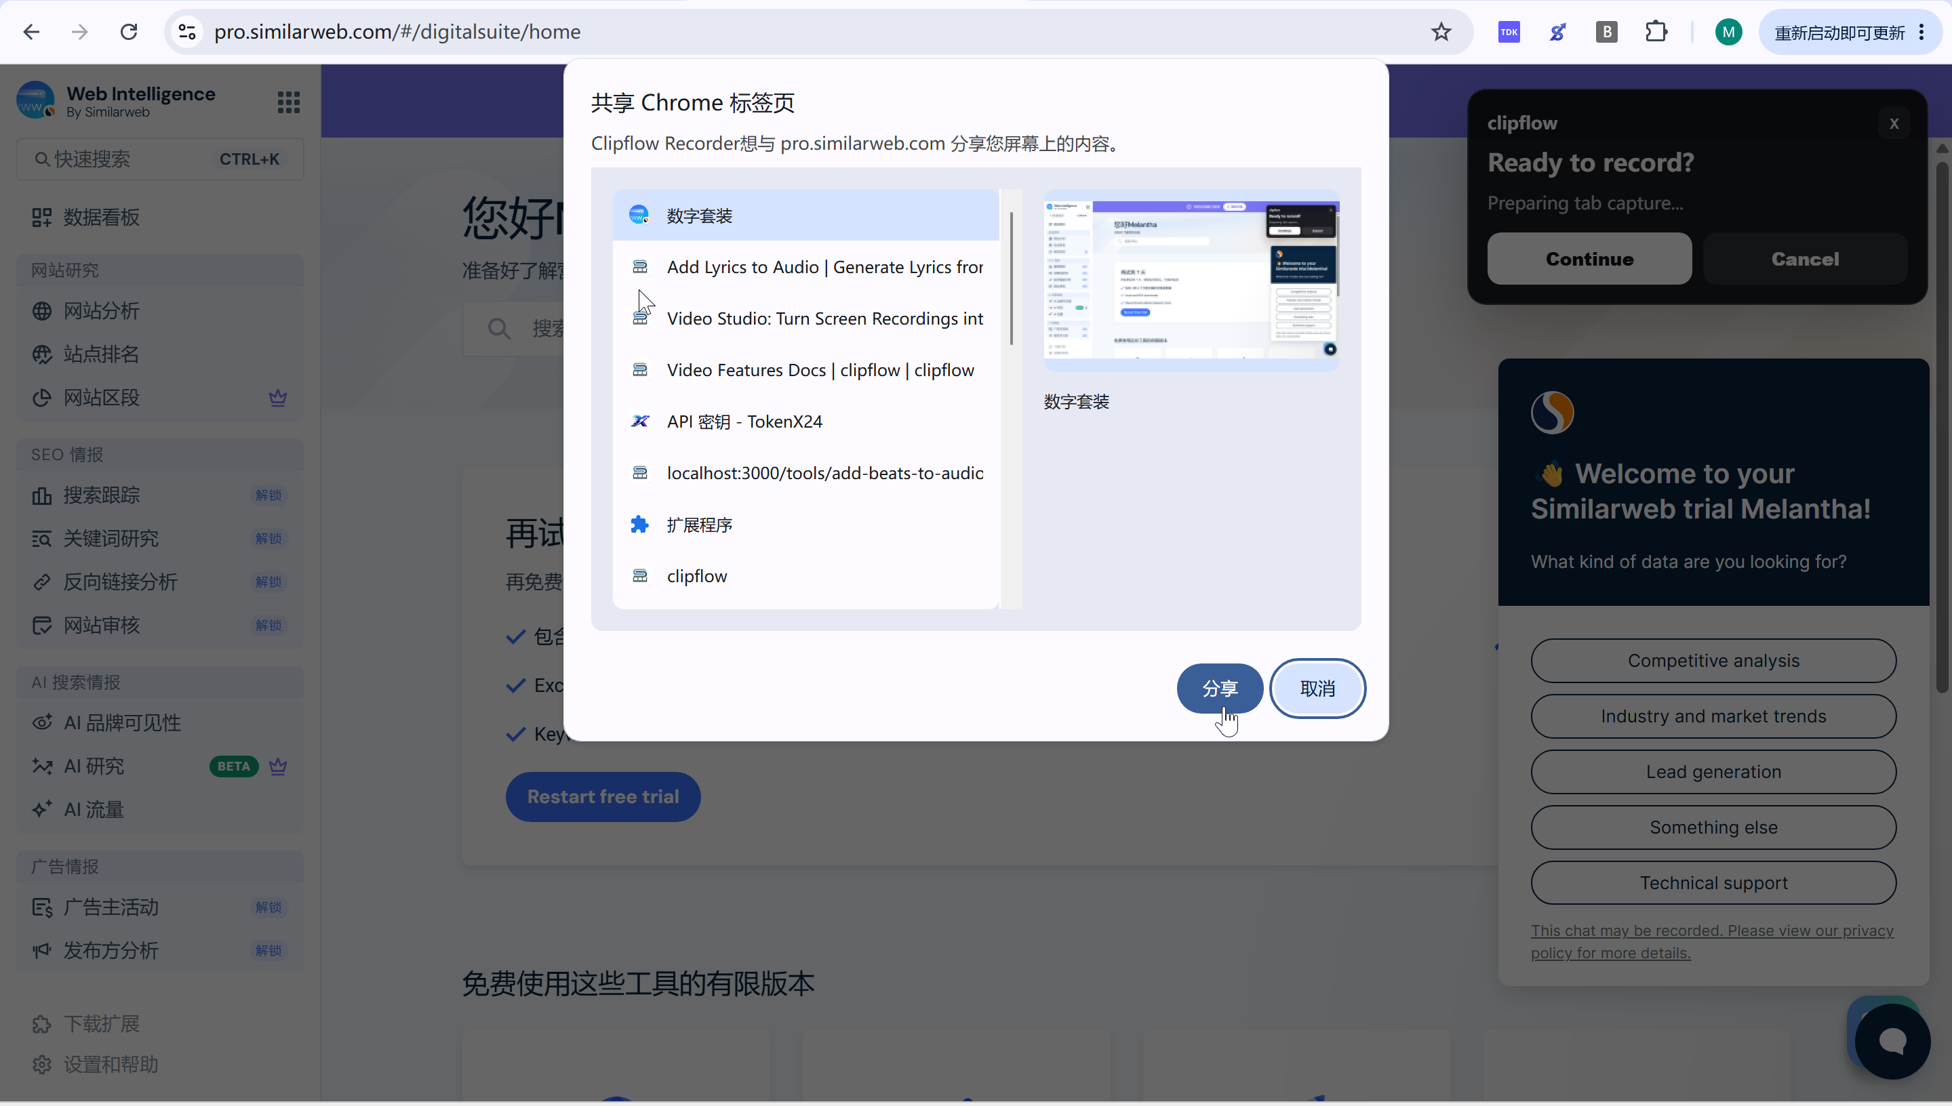Click the 解锁 badge beside 关键词研究
This screenshot has width=1952, height=1106.
click(x=268, y=539)
